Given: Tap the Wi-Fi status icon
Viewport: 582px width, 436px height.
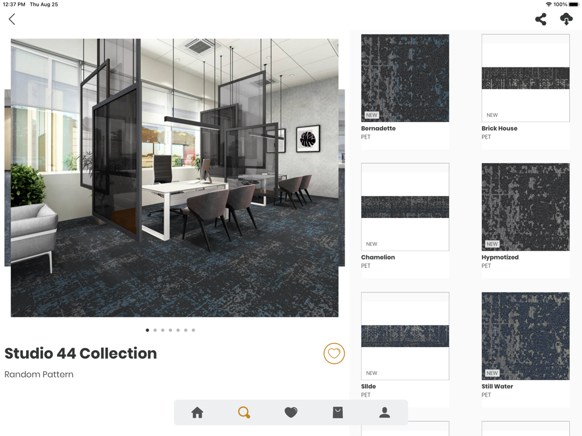Looking at the screenshot, I should coord(549,5).
